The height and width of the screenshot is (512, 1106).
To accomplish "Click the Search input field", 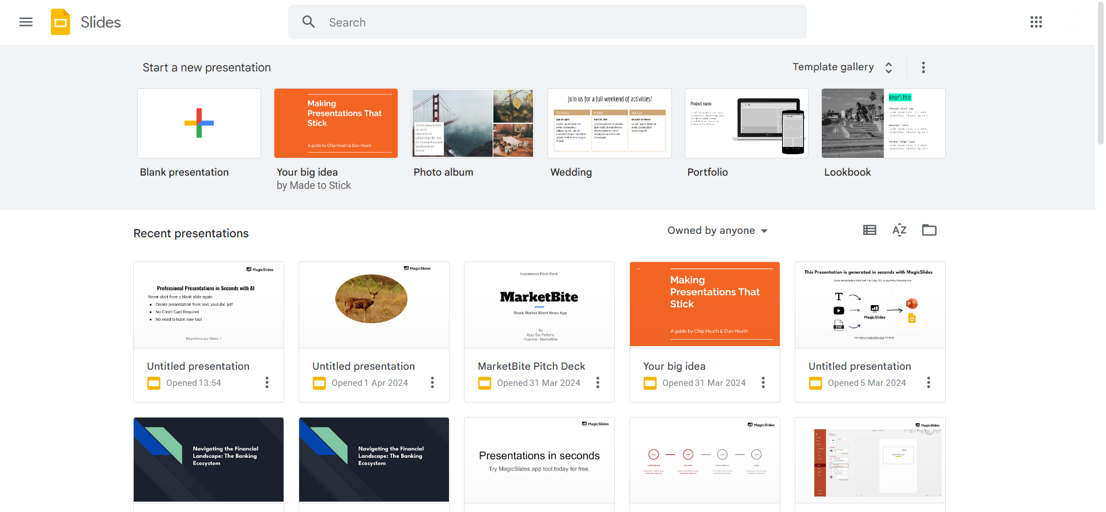I will coord(548,22).
